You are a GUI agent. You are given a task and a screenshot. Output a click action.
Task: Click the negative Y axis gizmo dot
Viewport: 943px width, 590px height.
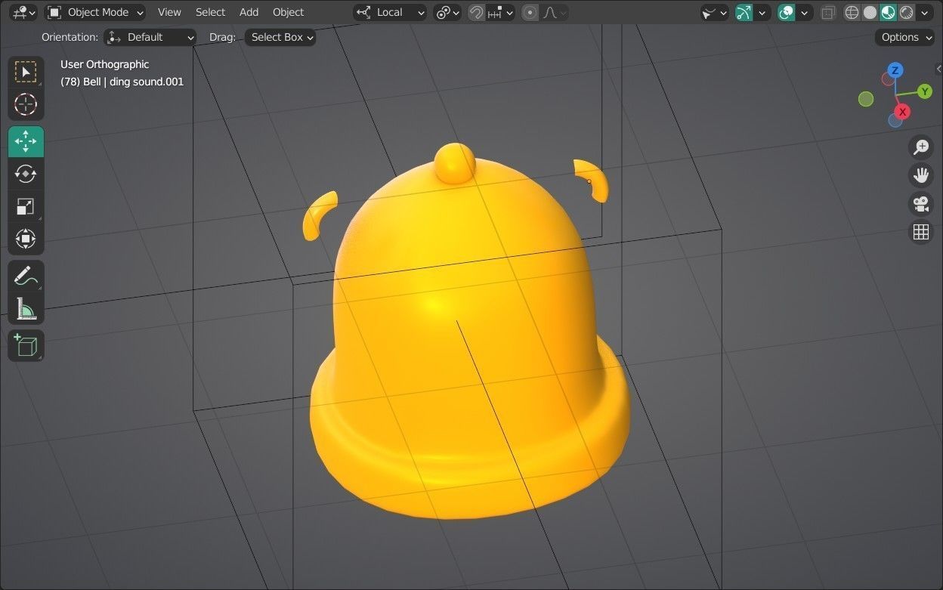click(866, 99)
